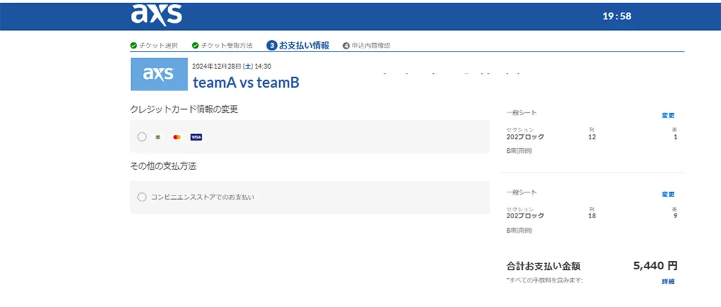Go back to チケット選択 step

158,46
